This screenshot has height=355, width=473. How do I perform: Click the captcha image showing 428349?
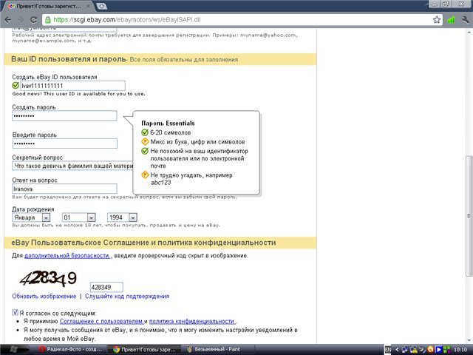(x=48, y=279)
